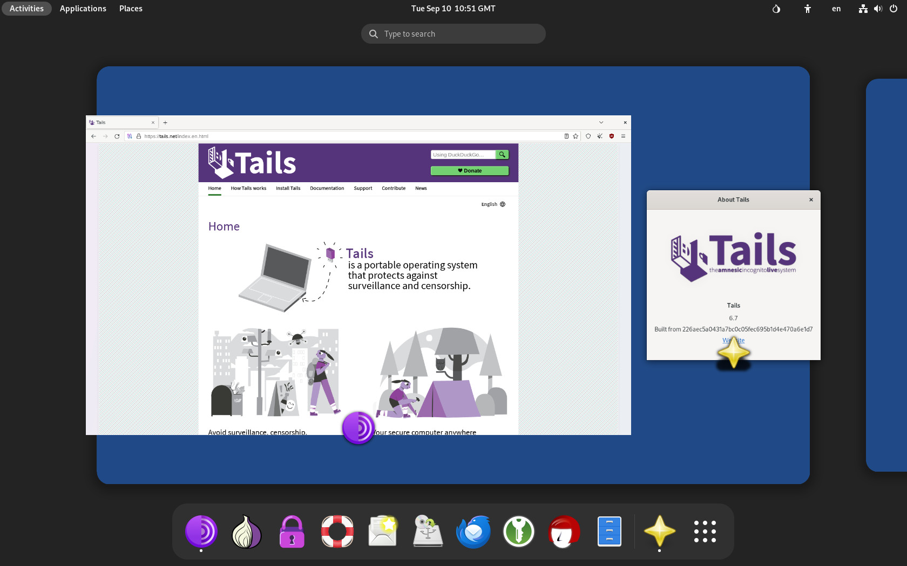The width and height of the screenshot is (907, 566).
Task: Open a new tab with the plus button
Action: pyautogui.click(x=165, y=122)
